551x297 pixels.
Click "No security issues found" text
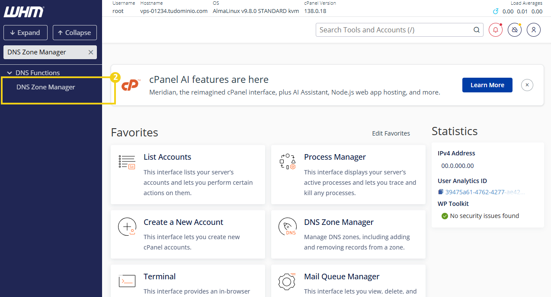pyautogui.click(x=484, y=216)
